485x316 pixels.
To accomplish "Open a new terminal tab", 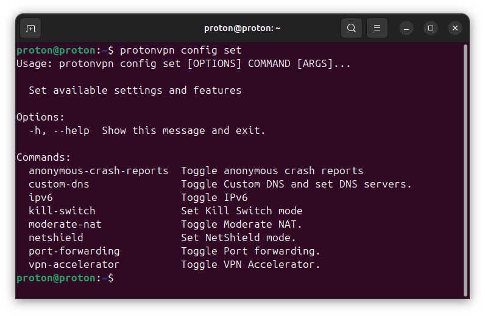I will tap(30, 29).
